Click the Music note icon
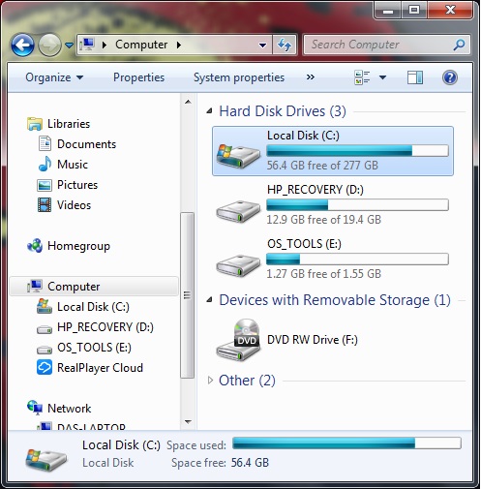The width and height of the screenshot is (481, 489). click(x=45, y=164)
